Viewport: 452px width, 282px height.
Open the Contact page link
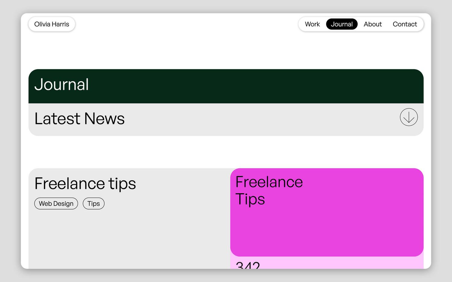point(405,24)
